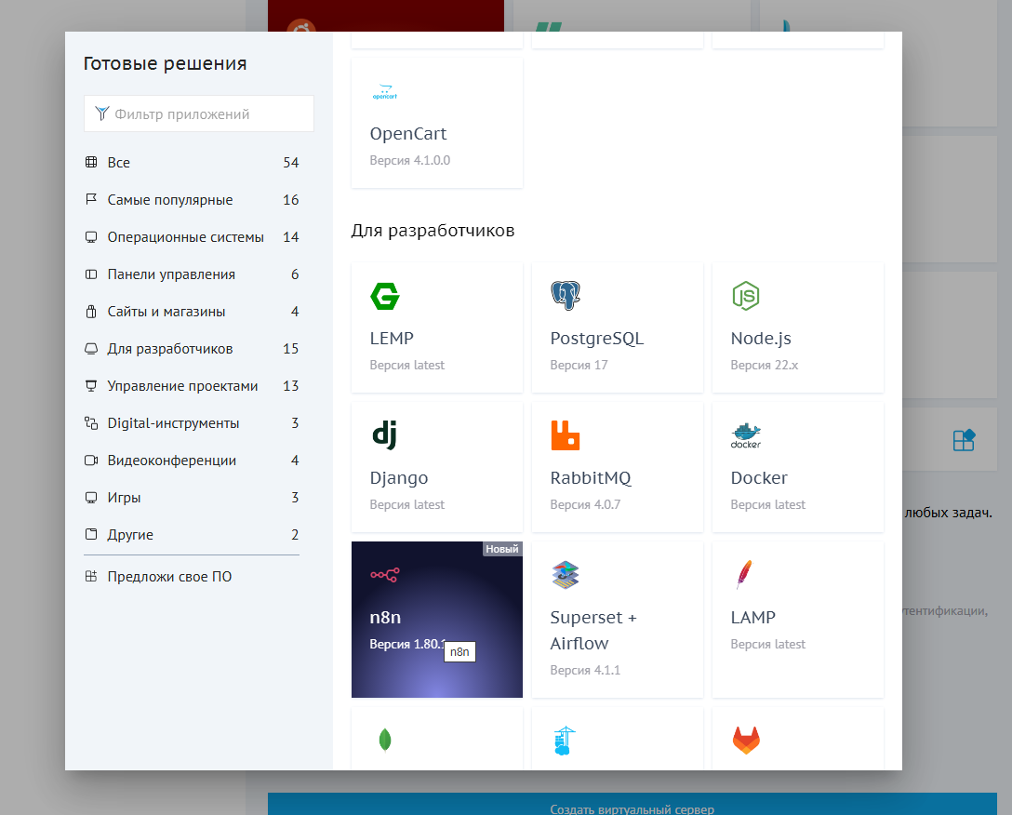Viewport: 1012px width, 815px height.
Task: Click the count 54 next to Все
Action: pyautogui.click(x=290, y=163)
